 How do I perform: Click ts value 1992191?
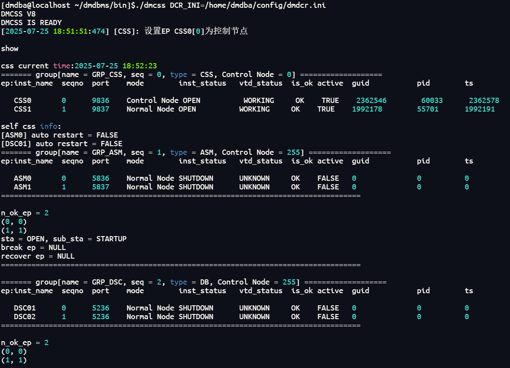(x=480, y=109)
